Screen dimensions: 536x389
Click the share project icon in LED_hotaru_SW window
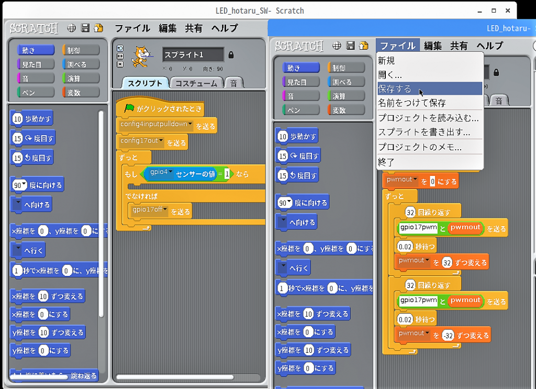[98, 28]
